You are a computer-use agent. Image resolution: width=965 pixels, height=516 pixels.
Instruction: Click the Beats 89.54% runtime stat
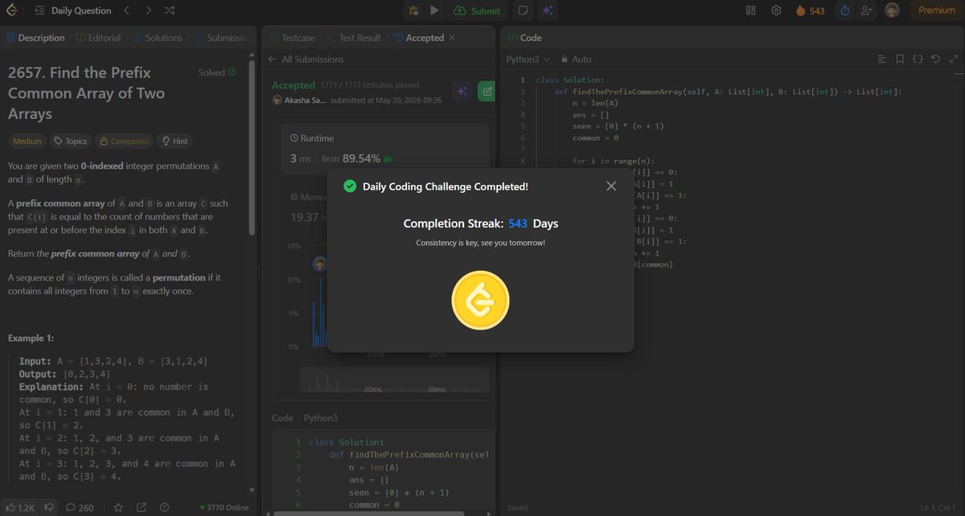356,158
